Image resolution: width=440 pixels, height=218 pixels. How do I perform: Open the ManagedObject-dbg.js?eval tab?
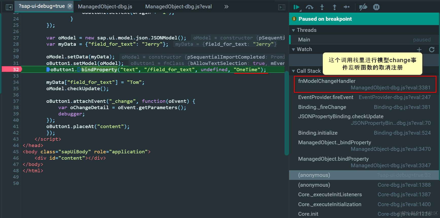click(x=179, y=7)
